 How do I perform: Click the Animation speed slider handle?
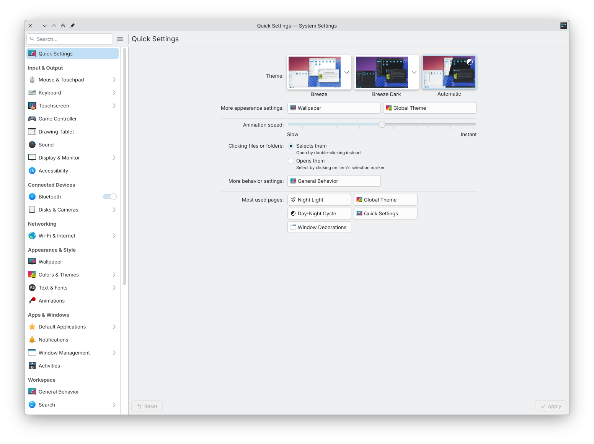click(382, 124)
